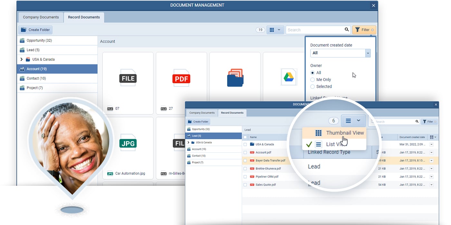
Task: Open the row actions arrow on Pipeliner CRM.pdf
Action: tap(431, 176)
